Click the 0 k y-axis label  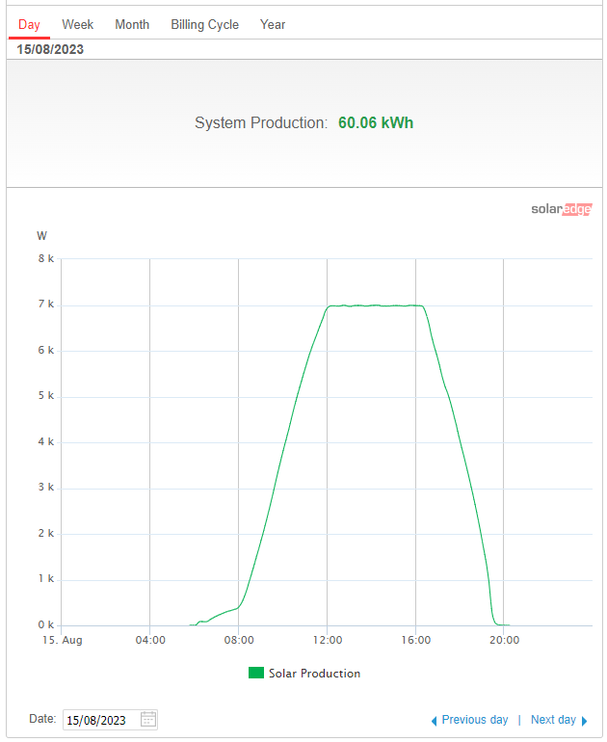click(46, 624)
